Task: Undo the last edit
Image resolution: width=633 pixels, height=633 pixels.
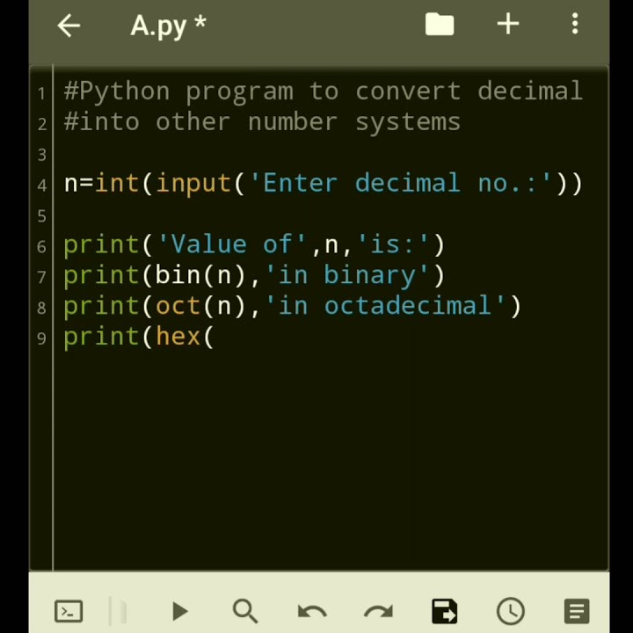Action: pos(311,612)
